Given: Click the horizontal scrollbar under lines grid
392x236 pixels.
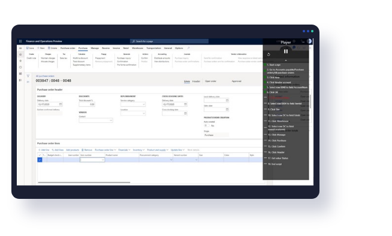Looking at the screenshot, I should coord(84,182).
